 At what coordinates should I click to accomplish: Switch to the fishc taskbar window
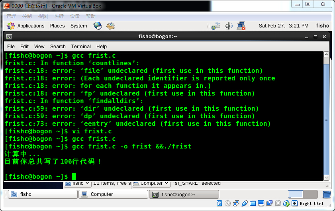(x=43, y=194)
